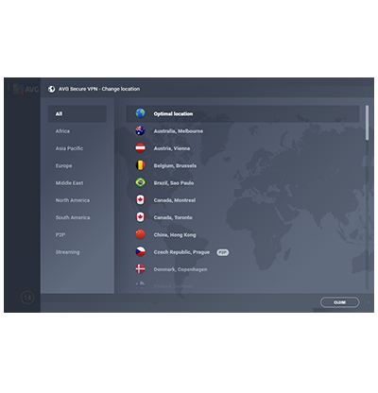Viewport: 378px width, 393px height.
Task: Select the China flag icon
Action: tap(140, 234)
